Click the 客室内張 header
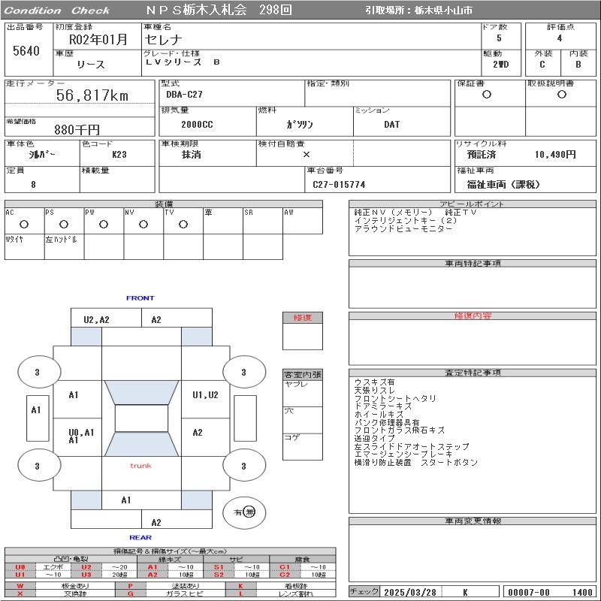Viewport: 601px width, 601px height. pos(303,374)
